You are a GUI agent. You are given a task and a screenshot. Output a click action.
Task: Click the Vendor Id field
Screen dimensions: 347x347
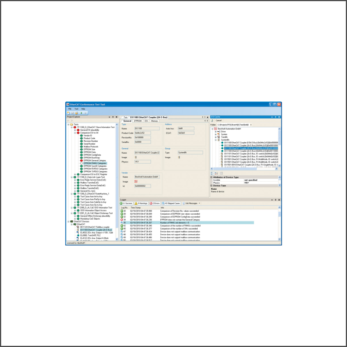[x=143, y=186]
